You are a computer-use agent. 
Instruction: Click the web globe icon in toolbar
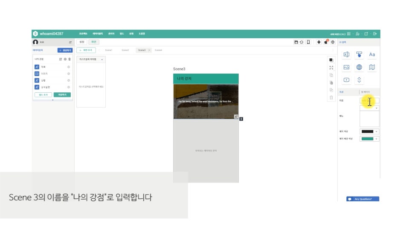click(333, 42)
